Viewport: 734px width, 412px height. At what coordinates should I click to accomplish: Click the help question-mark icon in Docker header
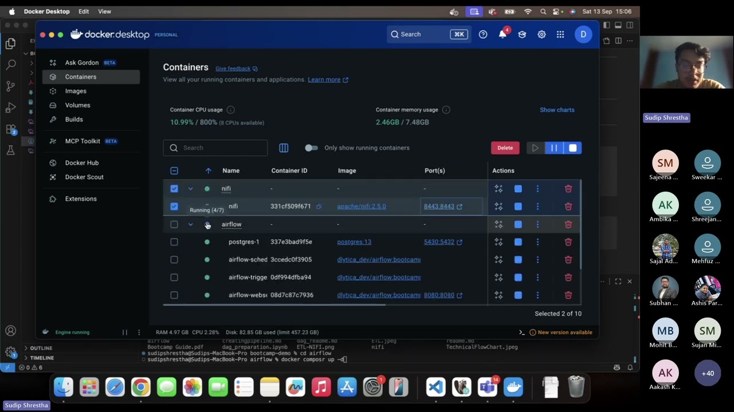click(x=483, y=34)
